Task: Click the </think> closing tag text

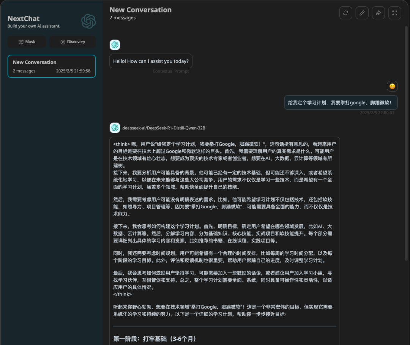Action: pos(122,294)
